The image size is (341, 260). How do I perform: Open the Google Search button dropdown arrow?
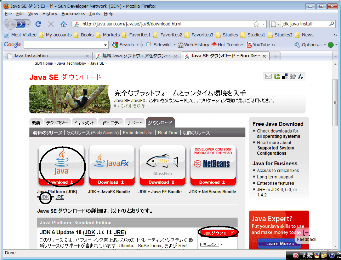[137, 45]
